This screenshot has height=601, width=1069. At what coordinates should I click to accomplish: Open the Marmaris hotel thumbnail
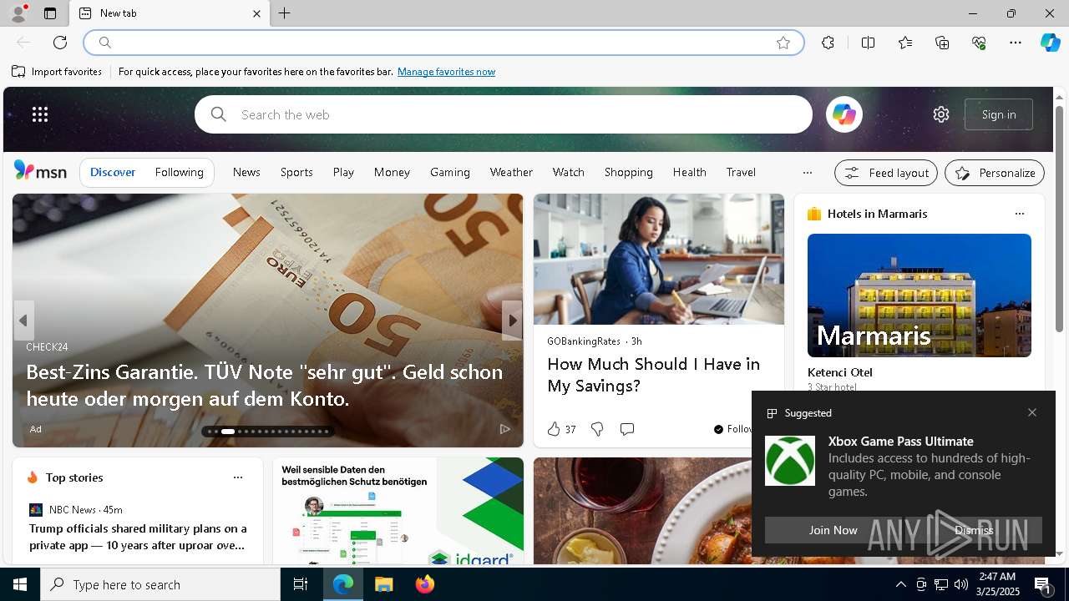pos(920,295)
